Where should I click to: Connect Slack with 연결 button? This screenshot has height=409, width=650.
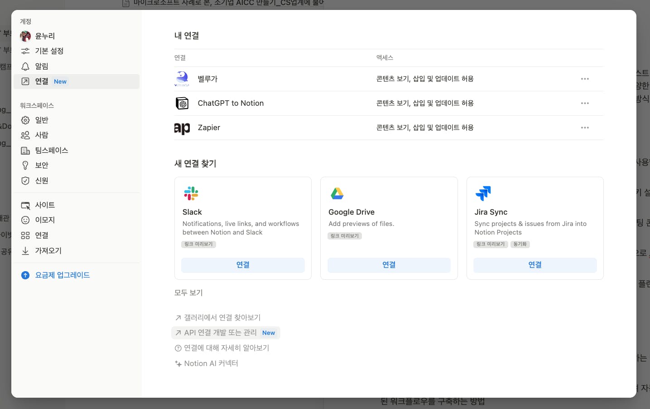243,265
